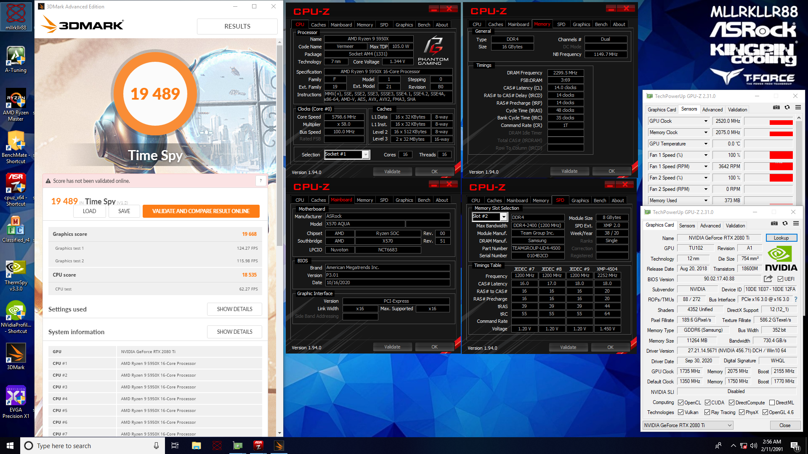
Task: Toggle PhysX checkbox in GPU-Z
Action: [742, 412]
